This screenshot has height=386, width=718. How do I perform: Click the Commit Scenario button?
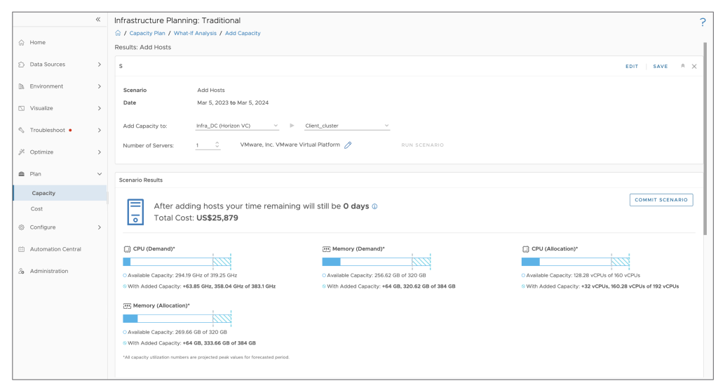[661, 200]
